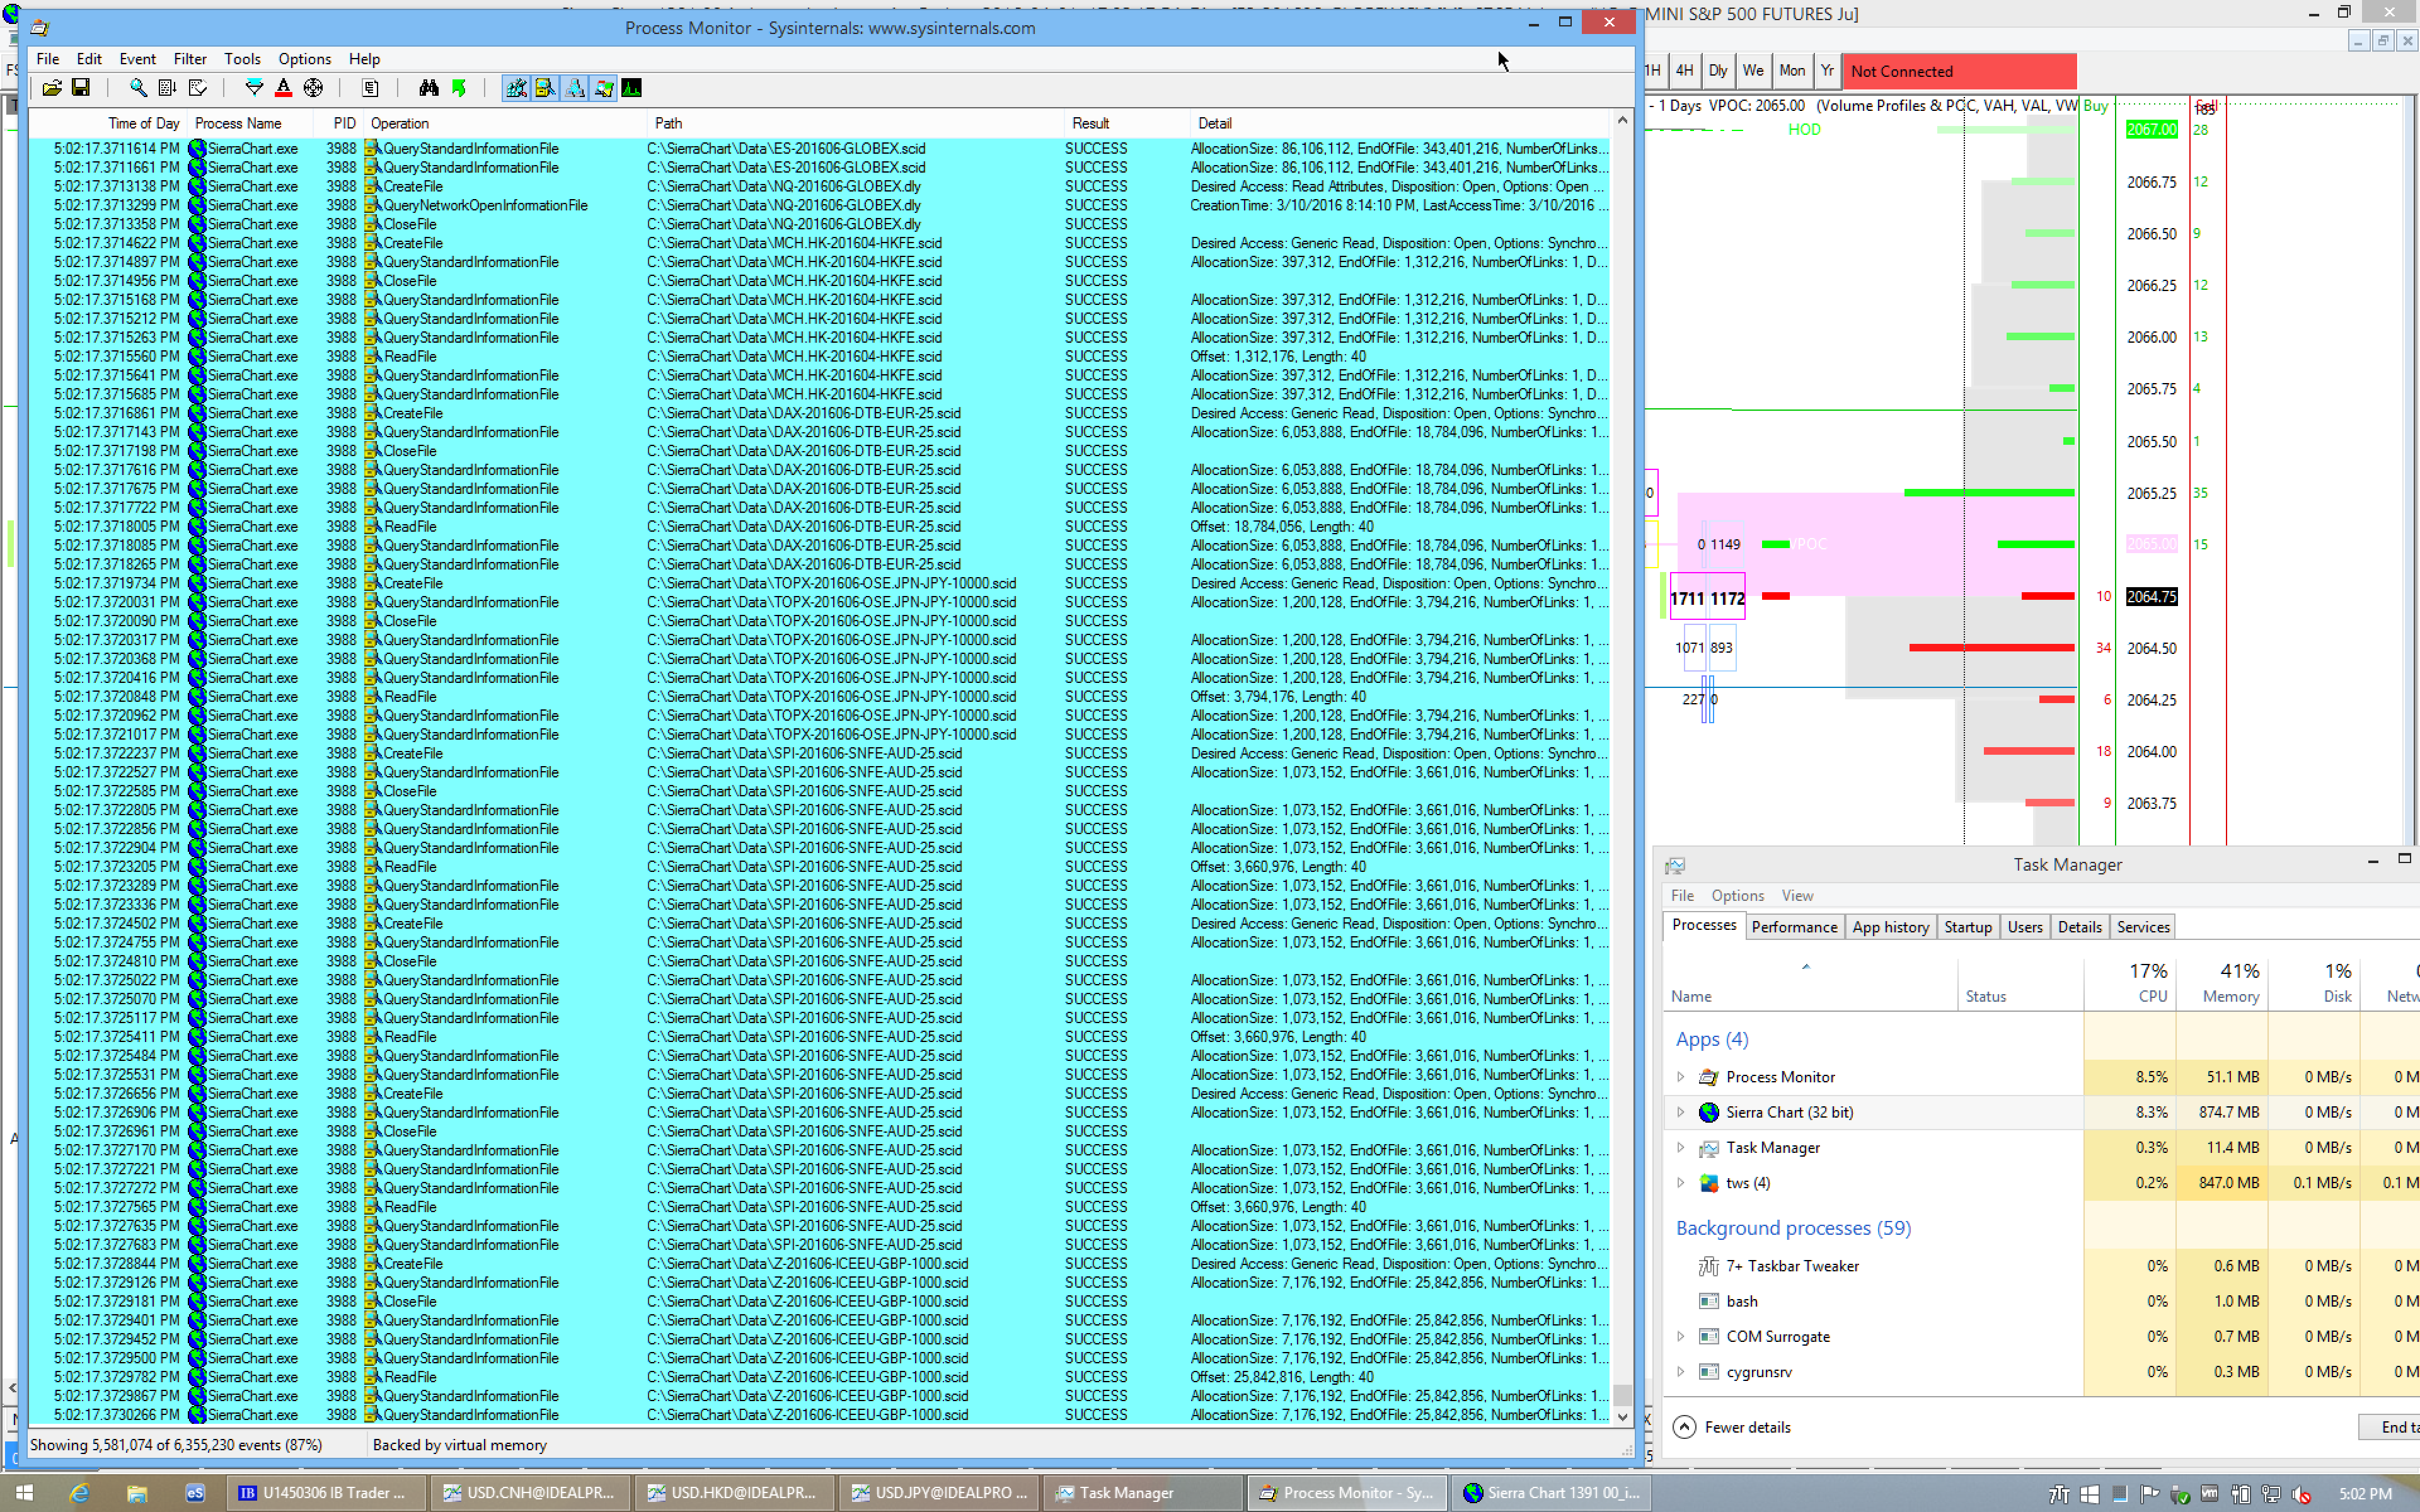The image size is (2420, 1512).
Task: Expand the tws (4) app group
Action: [1681, 1183]
